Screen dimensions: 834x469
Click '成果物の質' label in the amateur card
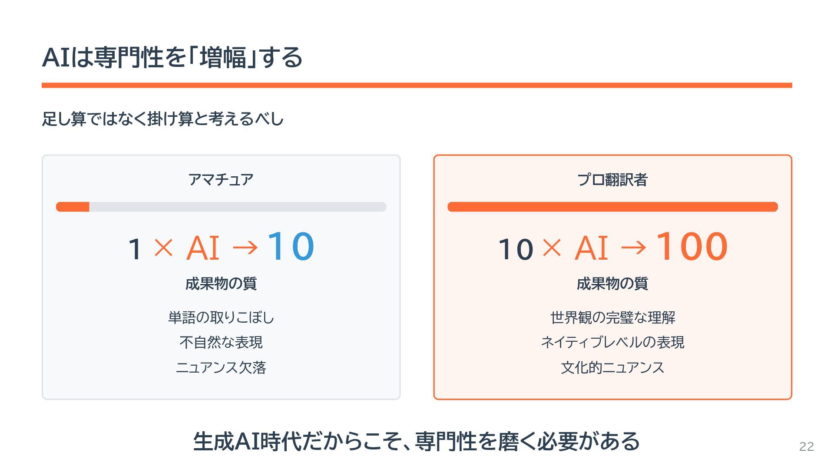pyautogui.click(x=221, y=284)
